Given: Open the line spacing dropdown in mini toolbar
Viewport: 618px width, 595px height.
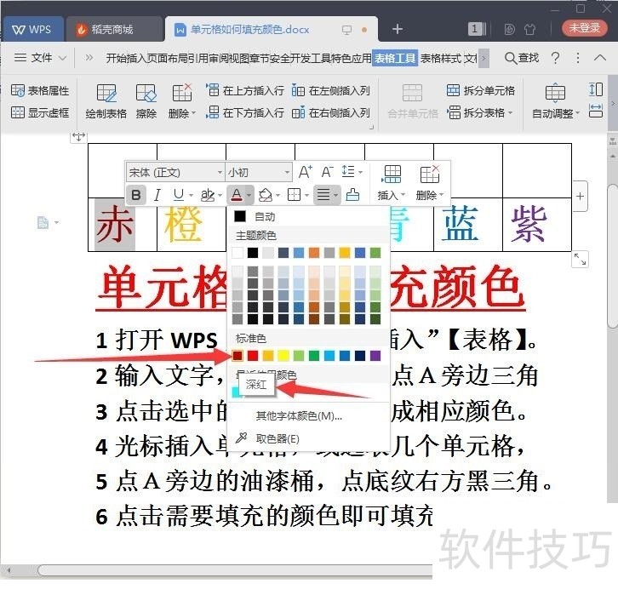Looking at the screenshot, I should [352, 172].
